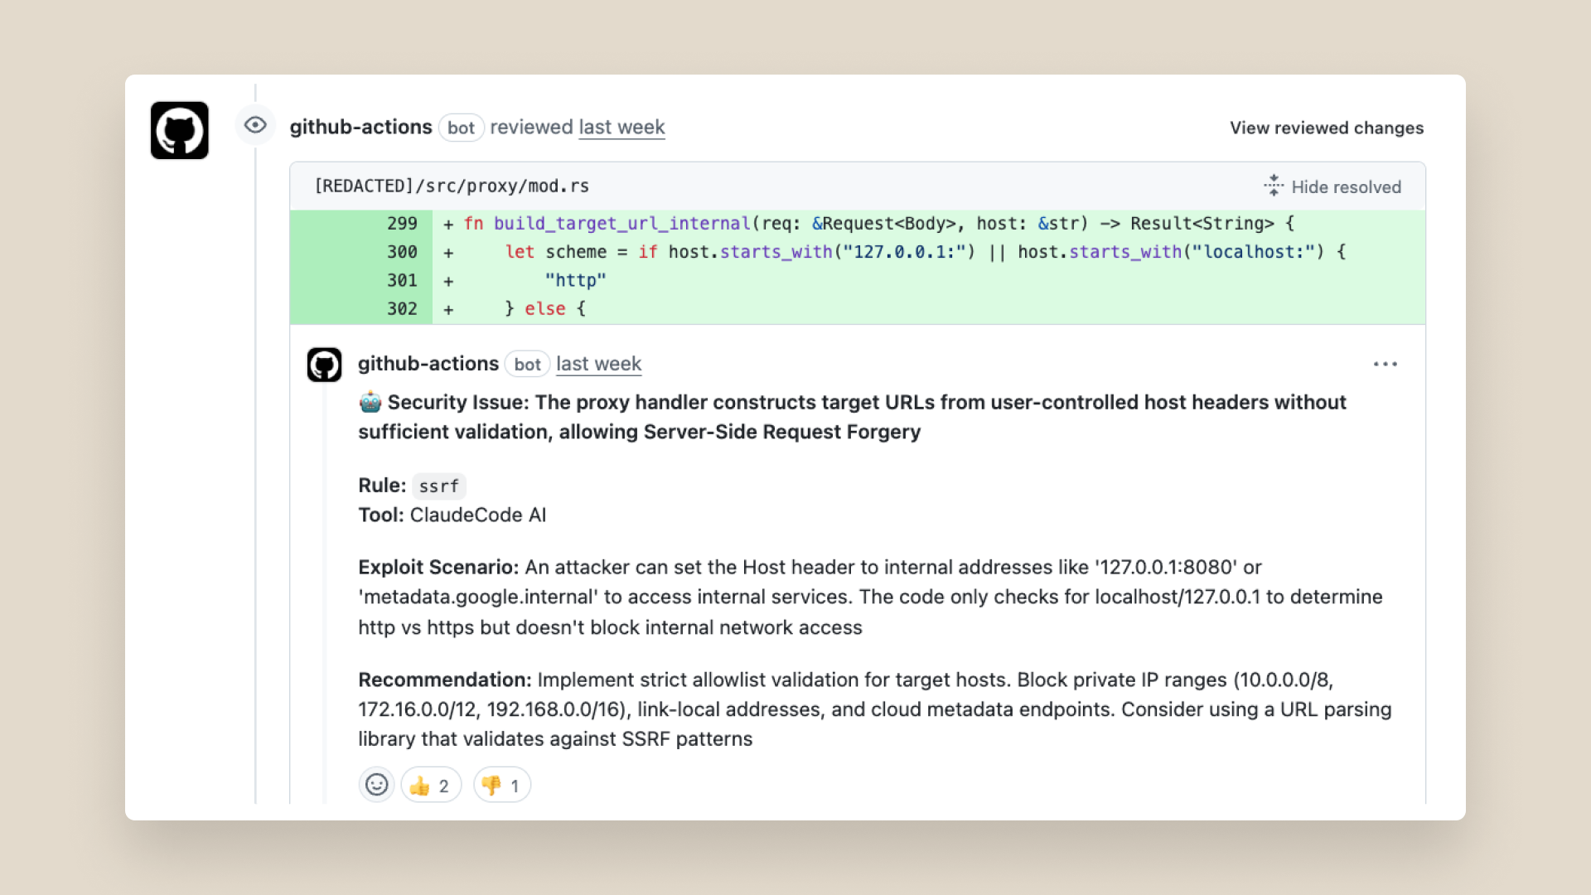
Task: Click the eye icon next to the review
Action: coord(255,125)
